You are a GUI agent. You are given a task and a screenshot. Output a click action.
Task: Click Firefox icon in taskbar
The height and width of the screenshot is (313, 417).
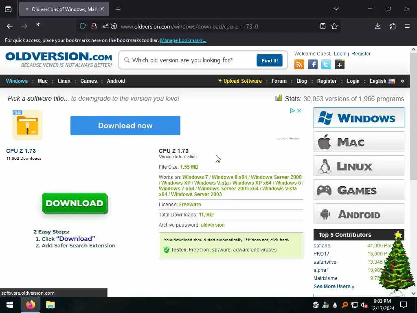coord(30,305)
